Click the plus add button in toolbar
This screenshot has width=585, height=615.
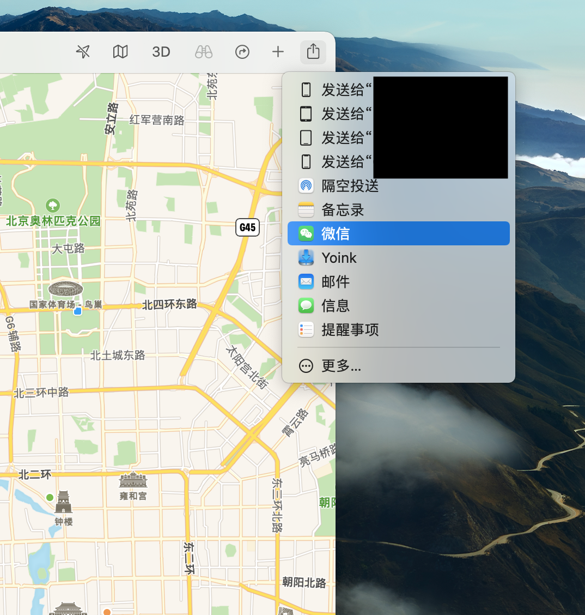[x=278, y=52]
